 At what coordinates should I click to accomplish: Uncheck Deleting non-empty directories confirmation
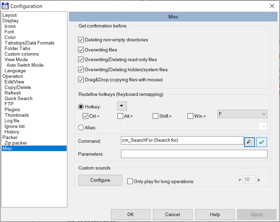[x=81, y=40]
